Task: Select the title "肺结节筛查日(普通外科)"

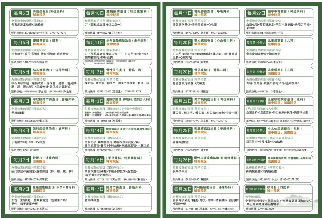Action: tap(125, 187)
